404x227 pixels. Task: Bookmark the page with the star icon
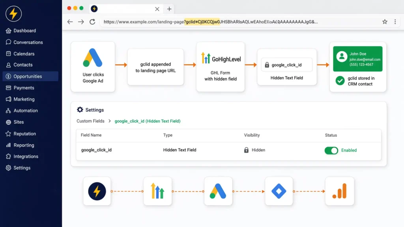[385, 22]
